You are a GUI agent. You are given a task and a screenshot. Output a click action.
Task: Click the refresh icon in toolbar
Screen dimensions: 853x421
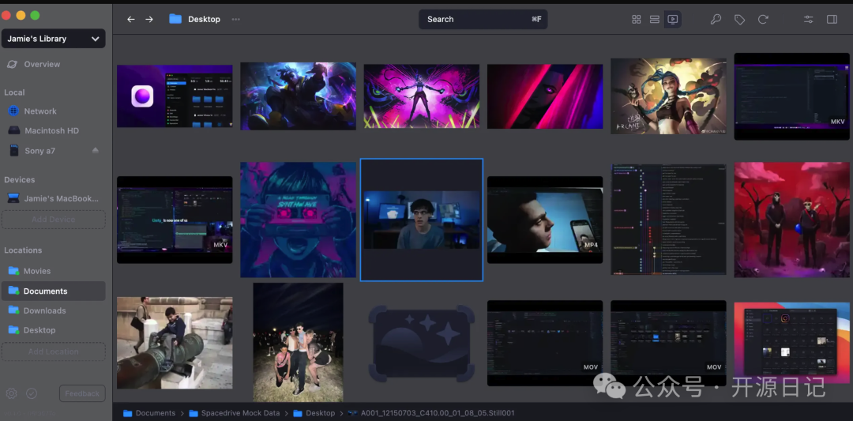[763, 19]
